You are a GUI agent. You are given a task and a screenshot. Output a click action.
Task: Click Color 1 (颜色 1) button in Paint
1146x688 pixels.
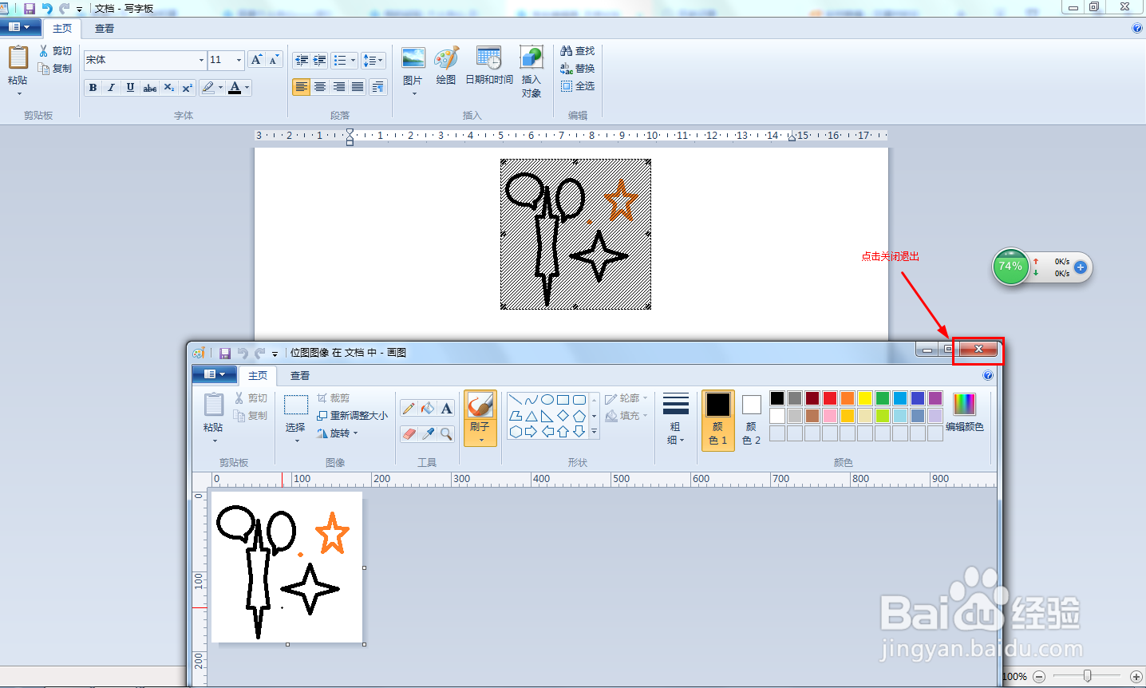pyautogui.click(x=718, y=420)
